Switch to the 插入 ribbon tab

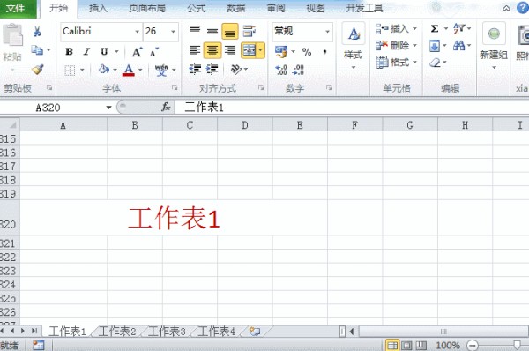pos(98,8)
